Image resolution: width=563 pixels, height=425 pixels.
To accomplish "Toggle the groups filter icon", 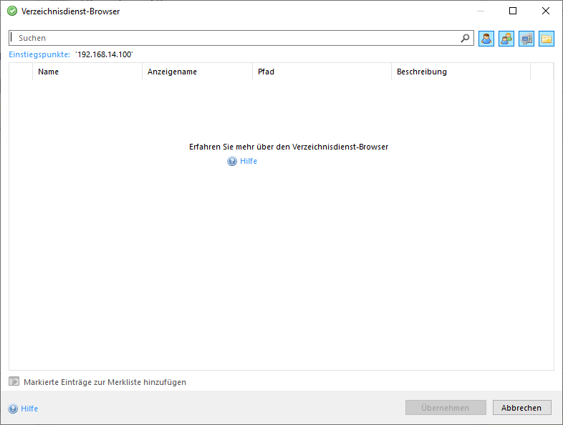I will click(x=506, y=39).
